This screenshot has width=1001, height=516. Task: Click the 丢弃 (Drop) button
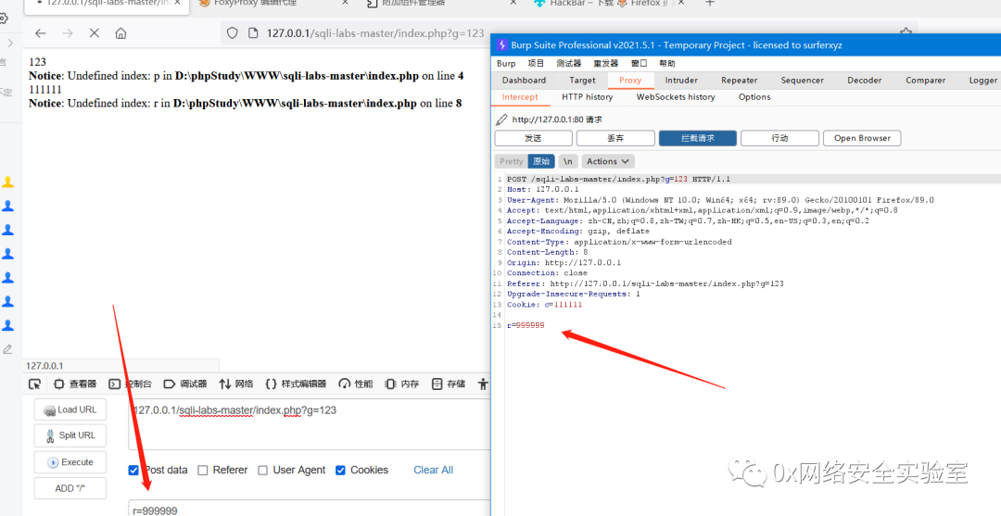point(615,138)
